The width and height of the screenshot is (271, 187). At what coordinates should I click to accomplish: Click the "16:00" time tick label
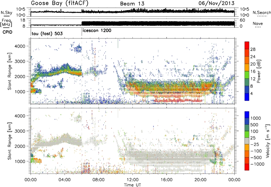coord(166,180)
